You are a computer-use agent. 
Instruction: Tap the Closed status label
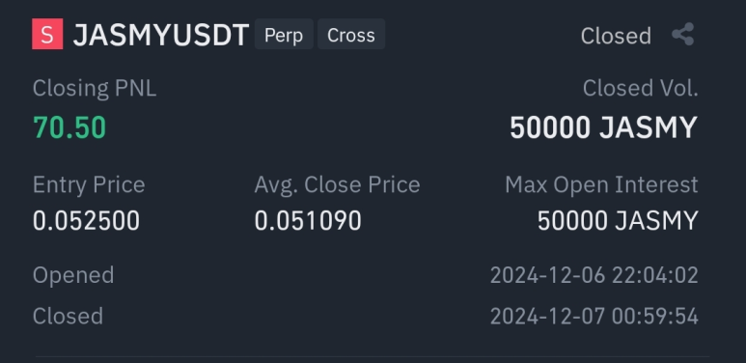tap(616, 36)
